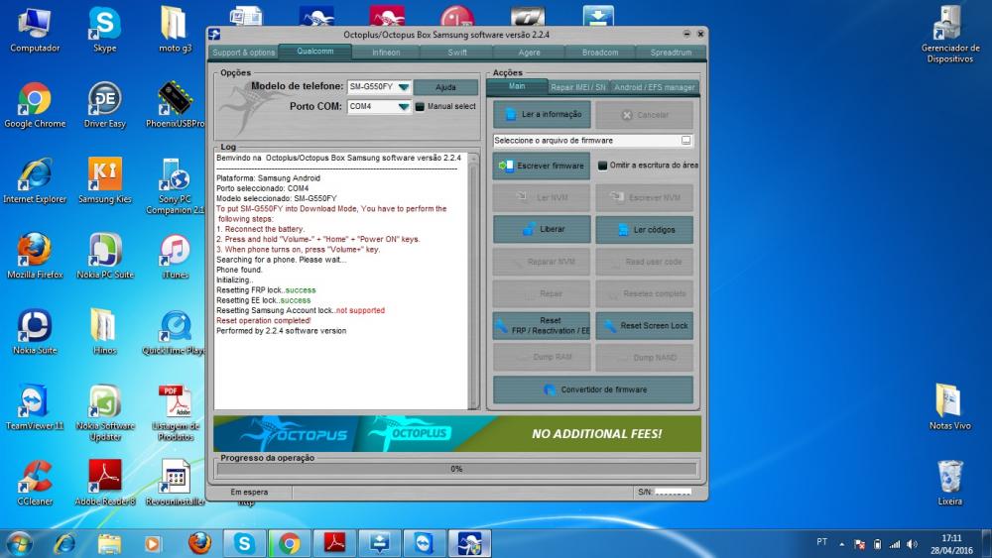Switch to Support & options tab
The height and width of the screenshot is (558, 992).
pos(244,53)
